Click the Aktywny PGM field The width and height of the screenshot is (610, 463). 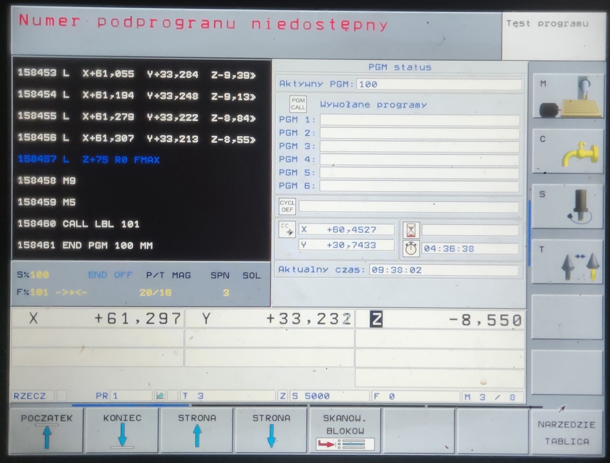click(x=439, y=85)
